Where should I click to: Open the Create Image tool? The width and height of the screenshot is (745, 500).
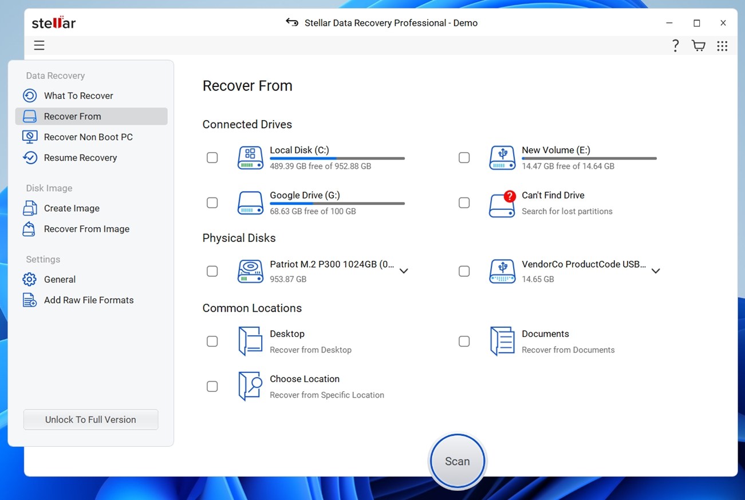72,208
